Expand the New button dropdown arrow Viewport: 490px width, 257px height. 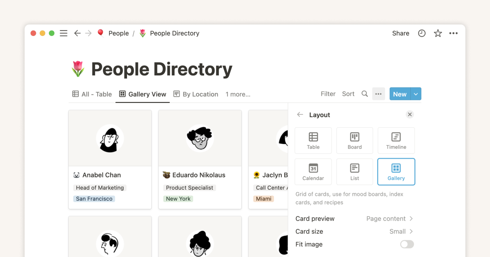(x=416, y=94)
